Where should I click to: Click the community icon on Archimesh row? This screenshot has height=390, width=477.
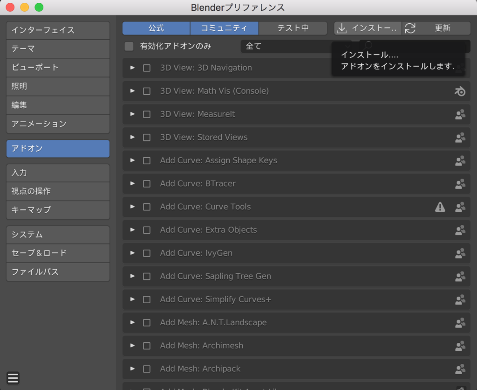click(460, 346)
